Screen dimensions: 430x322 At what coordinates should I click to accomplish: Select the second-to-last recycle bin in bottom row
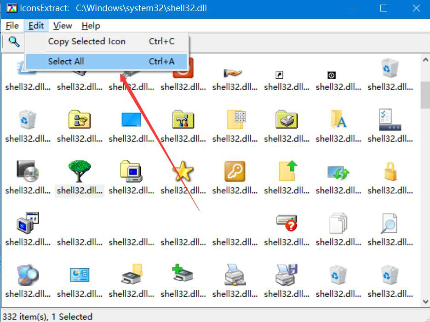338,275
